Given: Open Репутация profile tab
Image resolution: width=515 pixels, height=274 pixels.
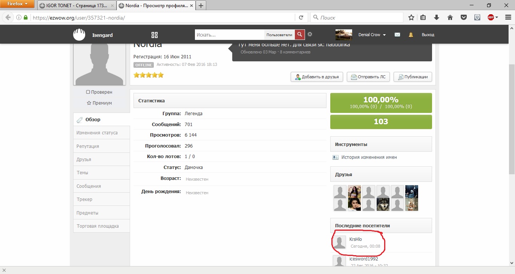Looking at the screenshot, I should pos(101,146).
